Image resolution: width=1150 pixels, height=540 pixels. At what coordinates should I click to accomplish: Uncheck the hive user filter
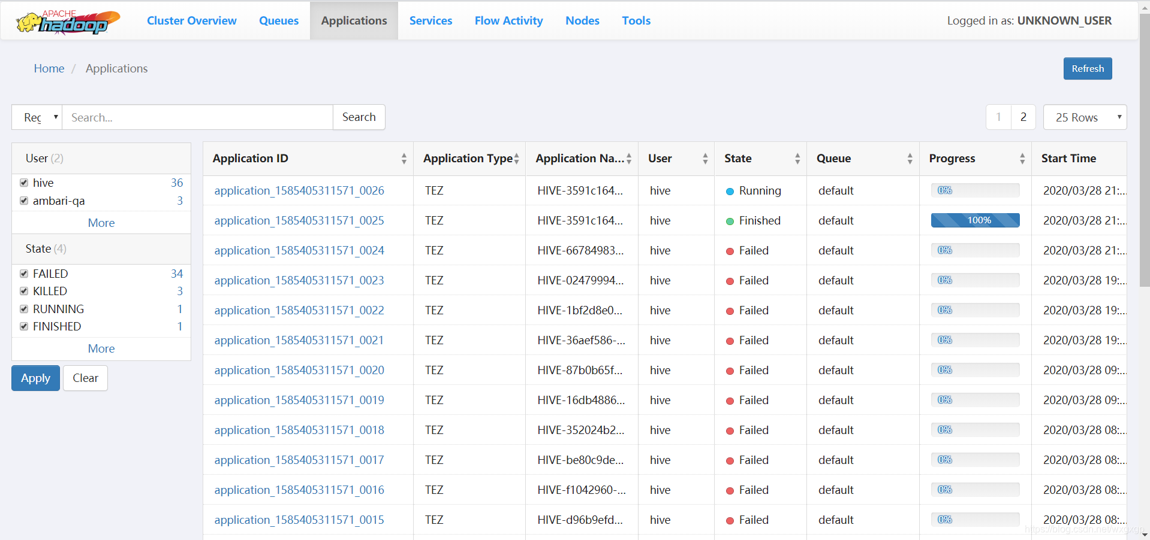pos(24,183)
